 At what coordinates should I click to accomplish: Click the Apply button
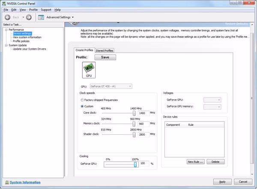coord(222,182)
